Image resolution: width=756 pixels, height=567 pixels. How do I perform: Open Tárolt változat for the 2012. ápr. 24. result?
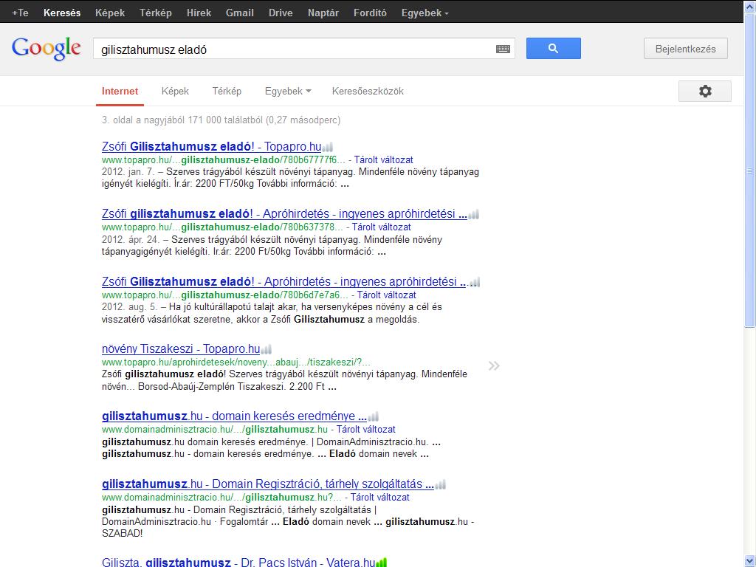pos(382,227)
